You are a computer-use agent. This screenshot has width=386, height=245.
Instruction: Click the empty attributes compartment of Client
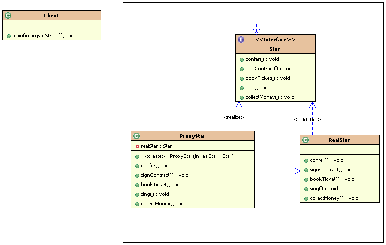[x=51, y=25]
